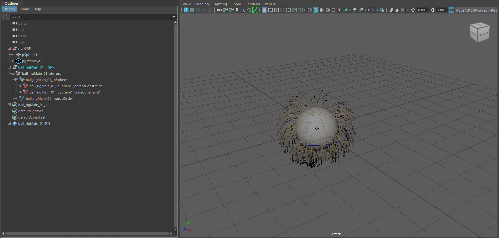The image size is (499, 238).
Task: Toggle 2D Pan/Zoom icon
Action: tap(249, 10)
